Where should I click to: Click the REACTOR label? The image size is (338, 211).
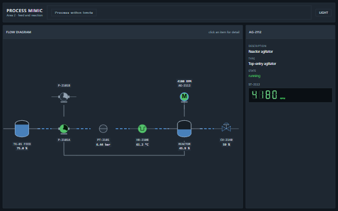coord(184,144)
